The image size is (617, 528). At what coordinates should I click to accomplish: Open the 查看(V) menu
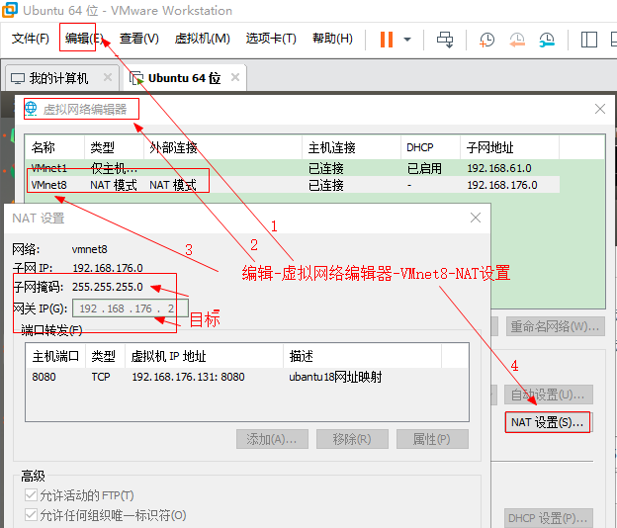138,39
